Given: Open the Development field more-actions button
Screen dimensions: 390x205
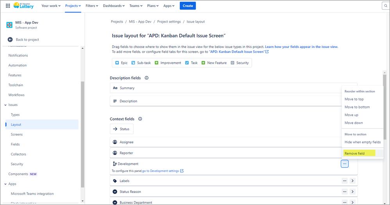Looking at the screenshot, I should 344,164.
